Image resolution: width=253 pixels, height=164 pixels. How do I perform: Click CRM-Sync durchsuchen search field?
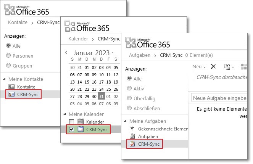tap(221, 77)
